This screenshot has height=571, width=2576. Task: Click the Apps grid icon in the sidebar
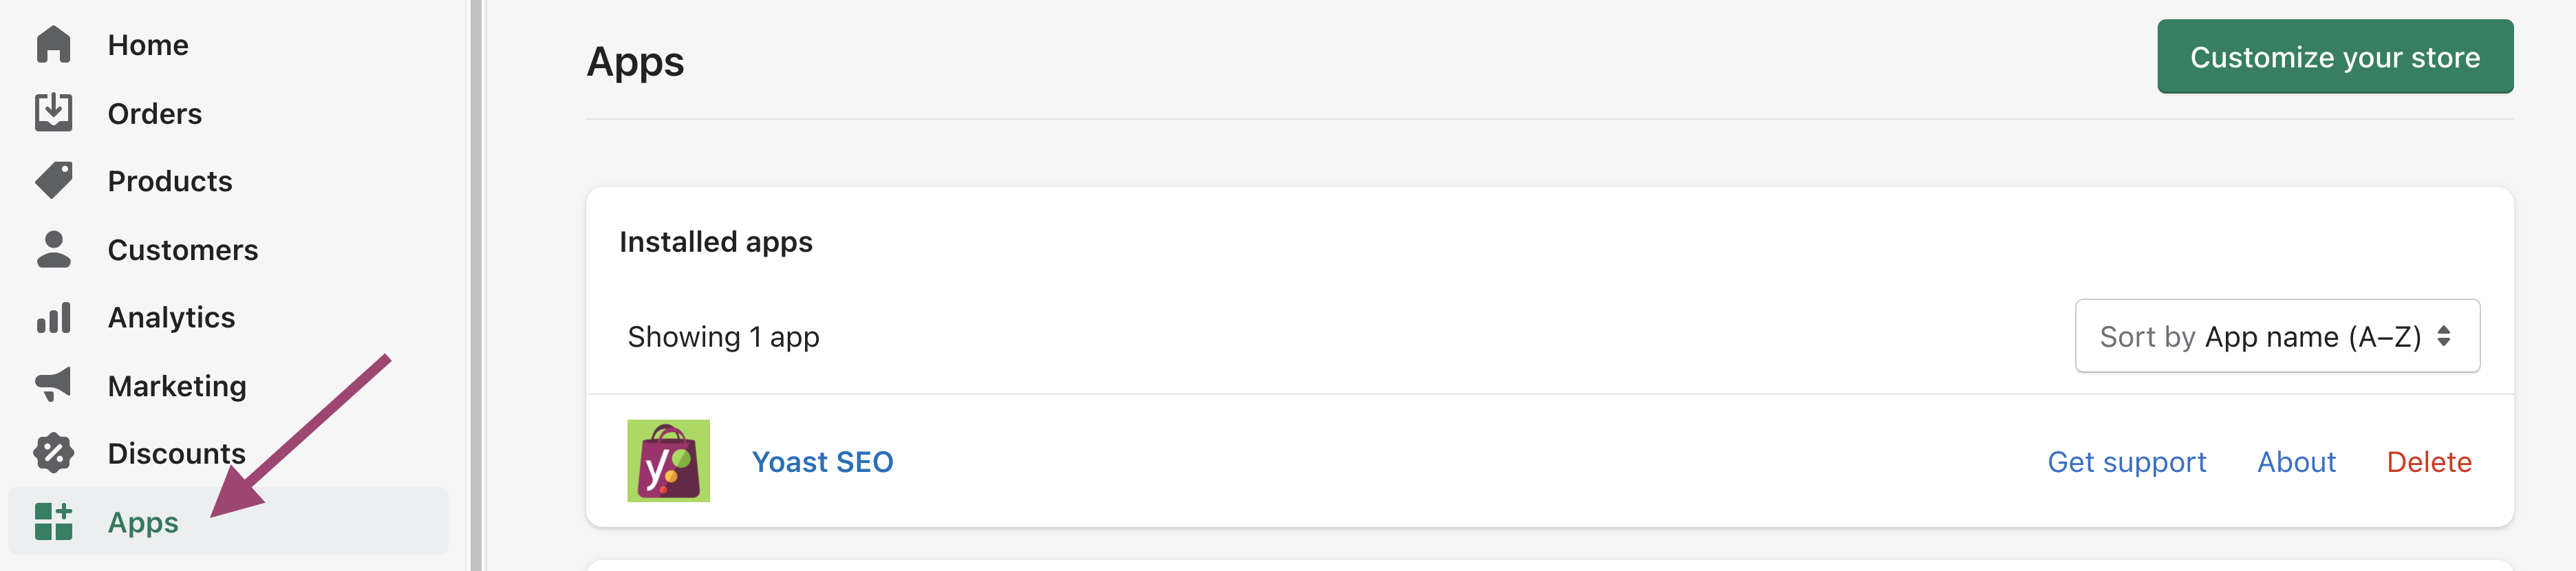(53, 521)
